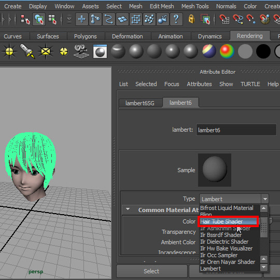Switch to the lambert6SG tab

(x=140, y=103)
